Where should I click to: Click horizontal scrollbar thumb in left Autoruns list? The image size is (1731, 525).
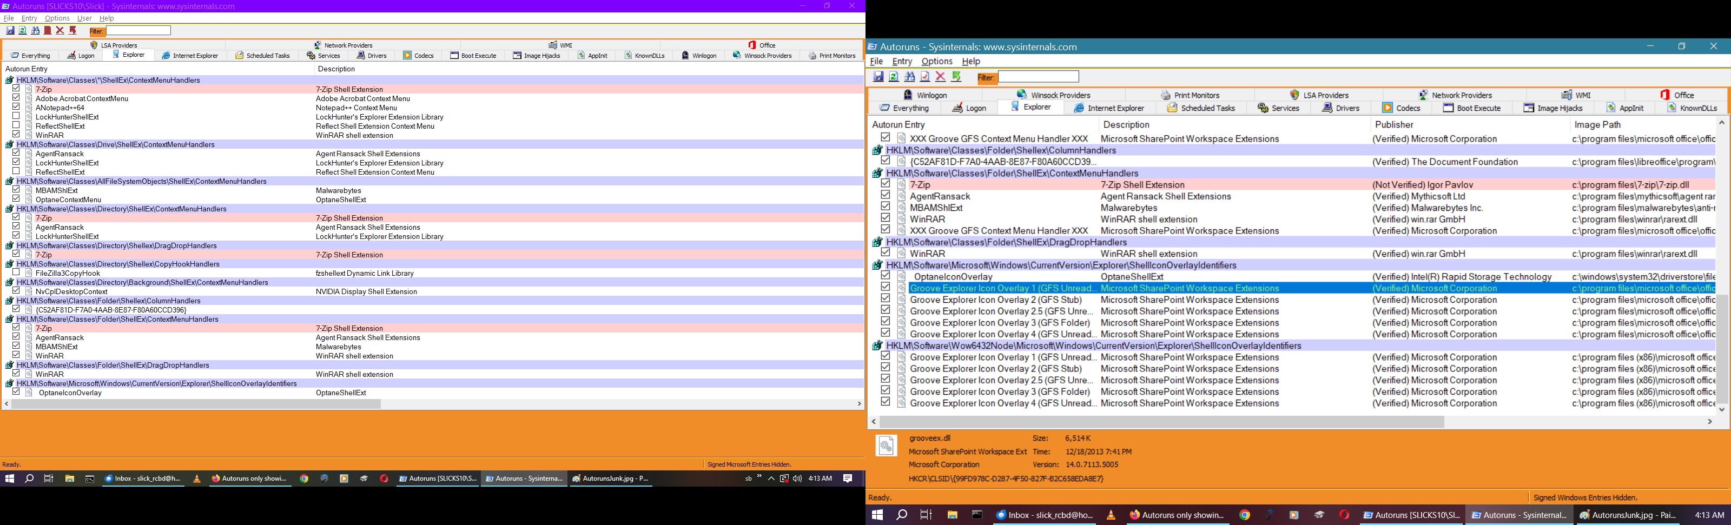[196, 404]
